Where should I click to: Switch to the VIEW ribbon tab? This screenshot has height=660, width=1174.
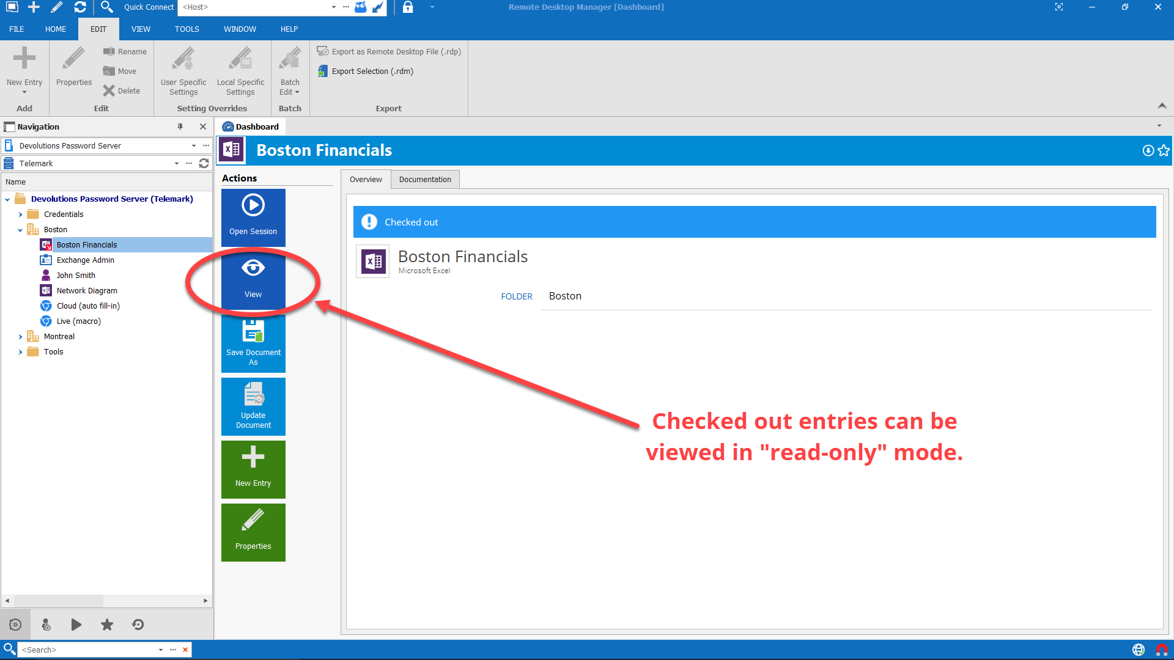(x=141, y=29)
